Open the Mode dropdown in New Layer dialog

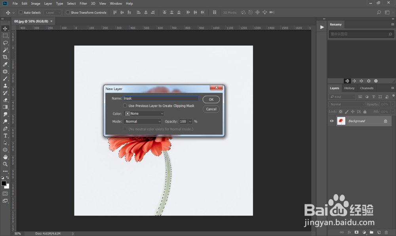(143, 121)
